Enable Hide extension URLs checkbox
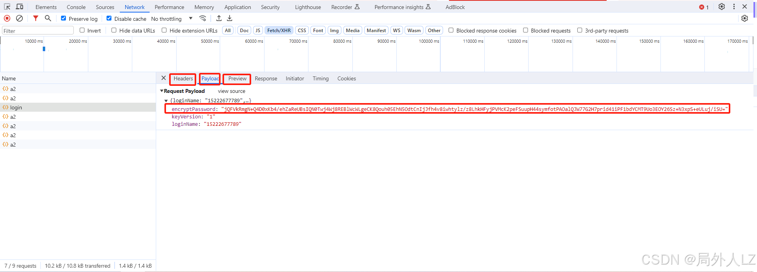 coord(164,30)
